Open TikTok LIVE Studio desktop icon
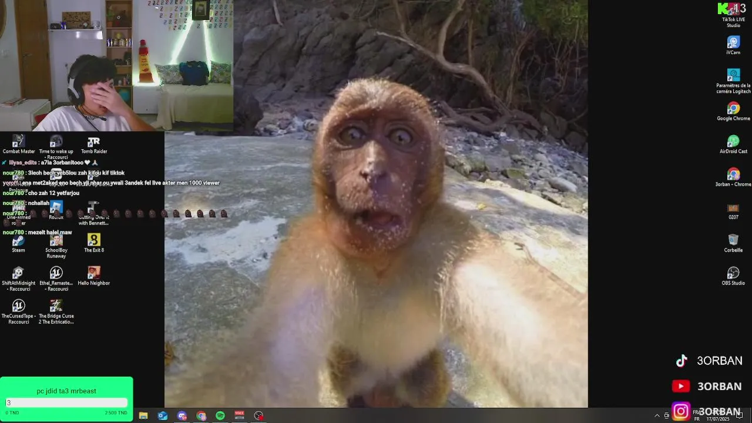The height and width of the screenshot is (423, 752). point(733,15)
